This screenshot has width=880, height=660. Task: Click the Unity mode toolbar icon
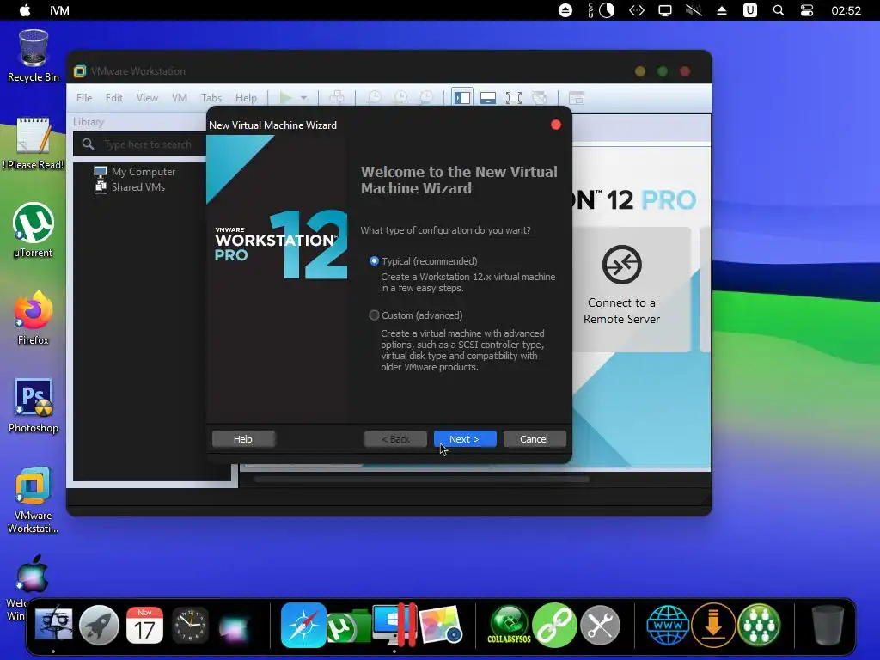pos(540,98)
